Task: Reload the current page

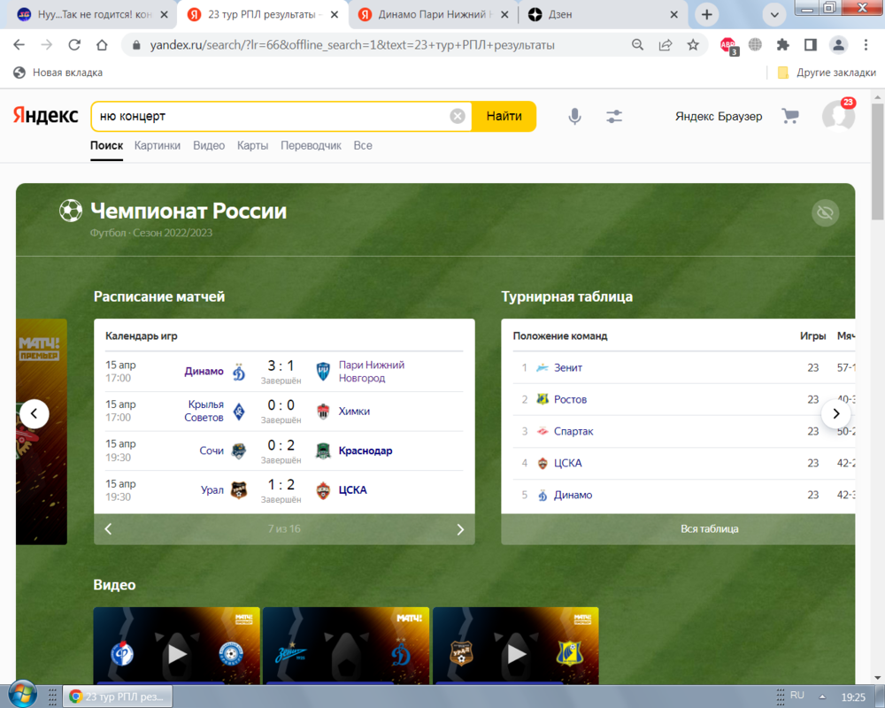Action: point(74,45)
